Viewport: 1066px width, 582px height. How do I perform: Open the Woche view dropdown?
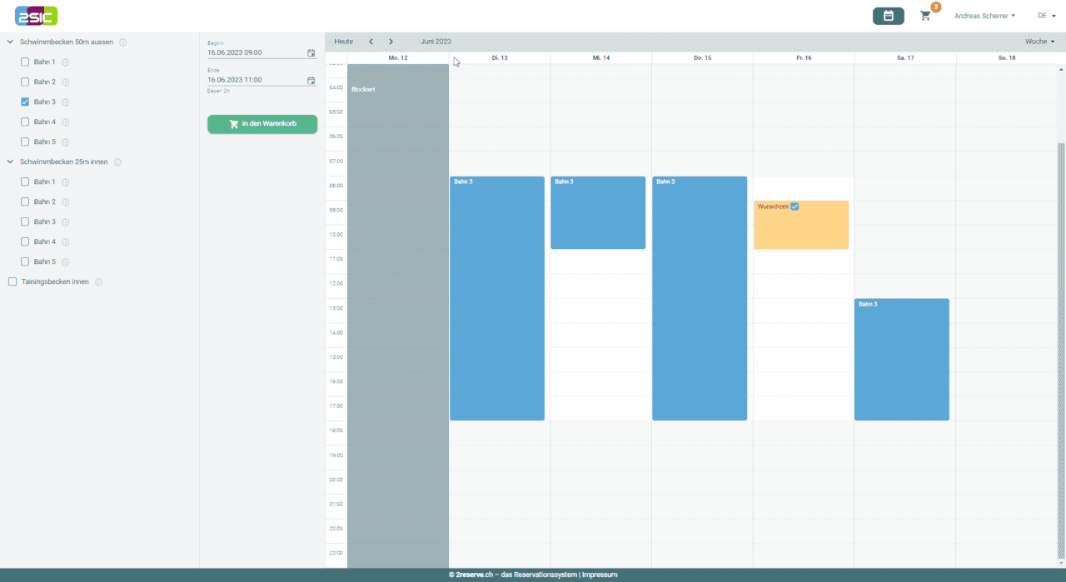coord(1039,42)
